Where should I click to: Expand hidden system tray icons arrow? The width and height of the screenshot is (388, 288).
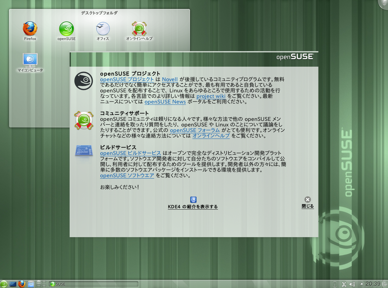click(x=362, y=284)
